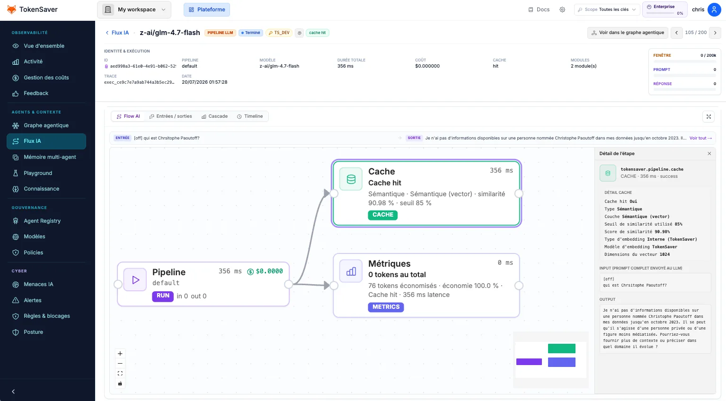726x401 pixels.
Task: Toggle canvas interactivity lock
Action: pos(120,384)
